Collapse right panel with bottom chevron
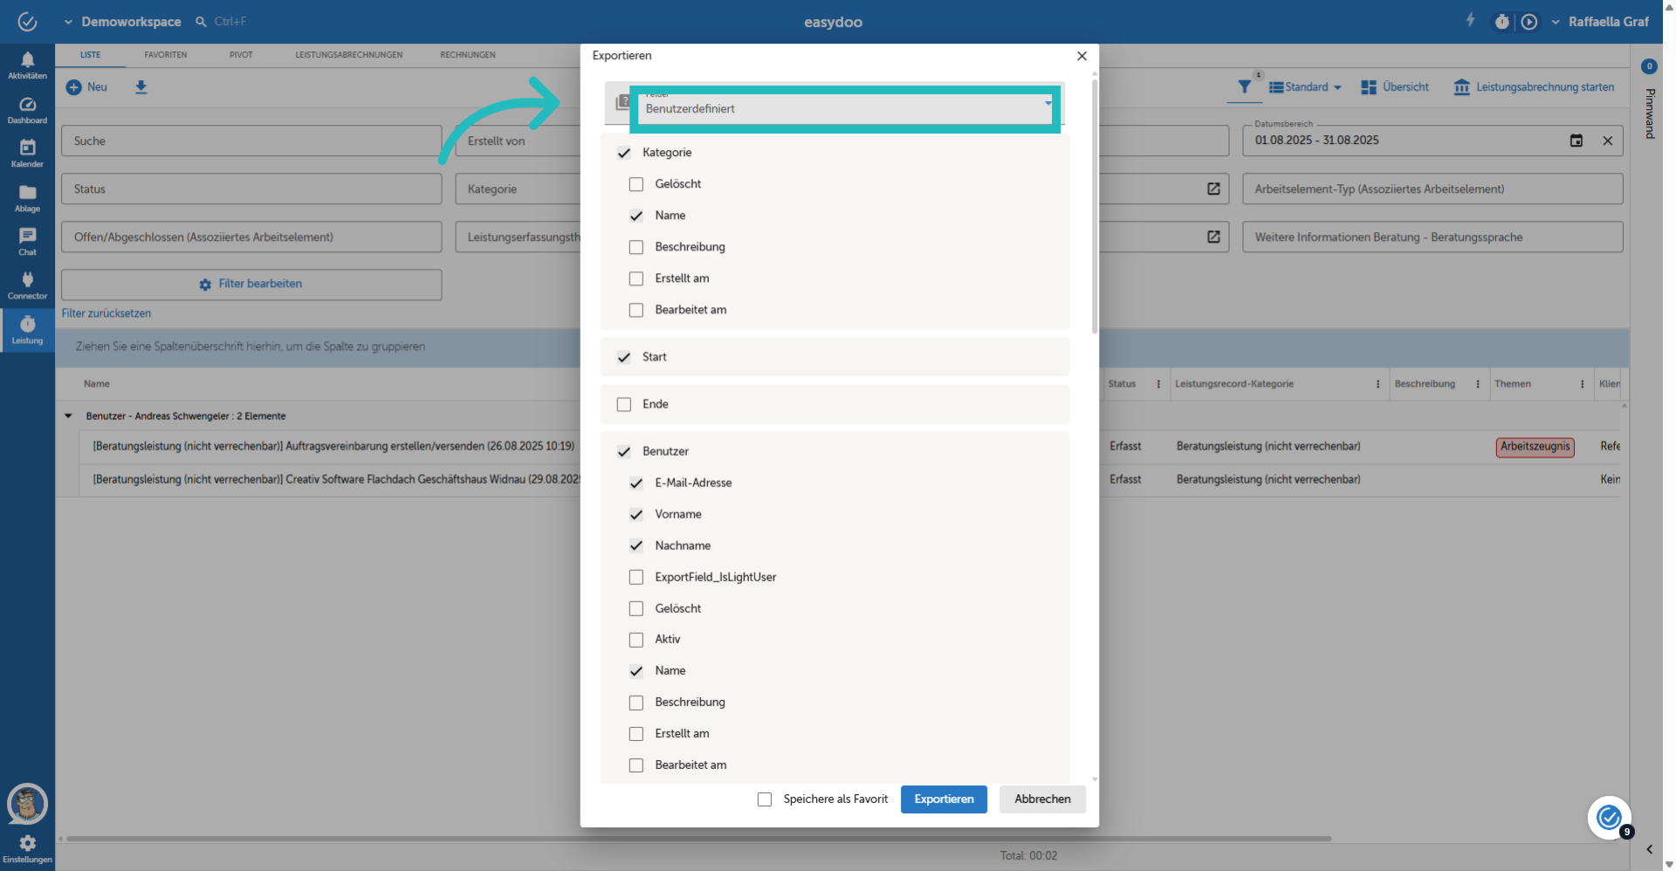Viewport: 1676px width, 871px height. pos(1649,849)
